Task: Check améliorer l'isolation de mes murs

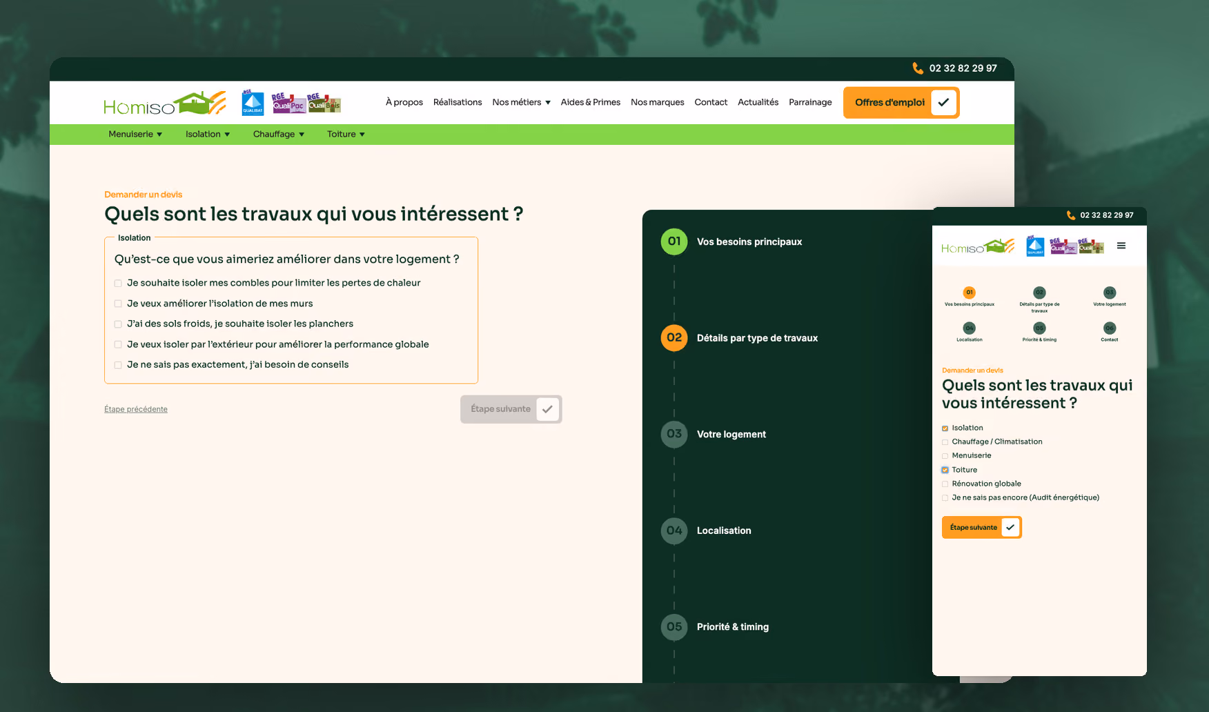Action: tap(118, 304)
